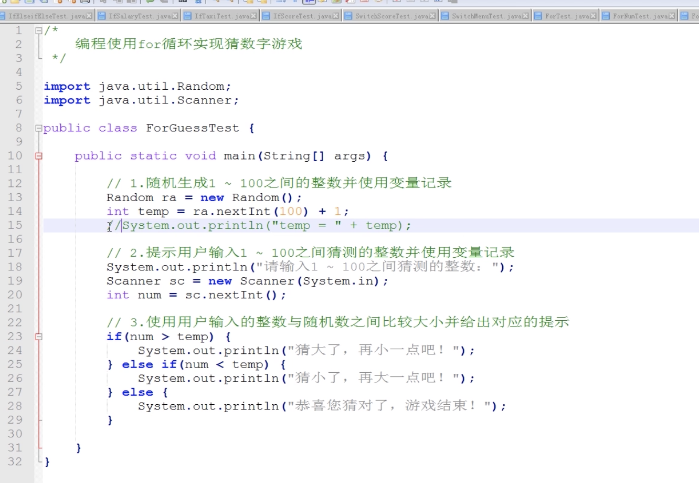Collapse the comment block fold on line 1
Image resolution: width=699 pixels, height=483 pixels.
pos(39,30)
